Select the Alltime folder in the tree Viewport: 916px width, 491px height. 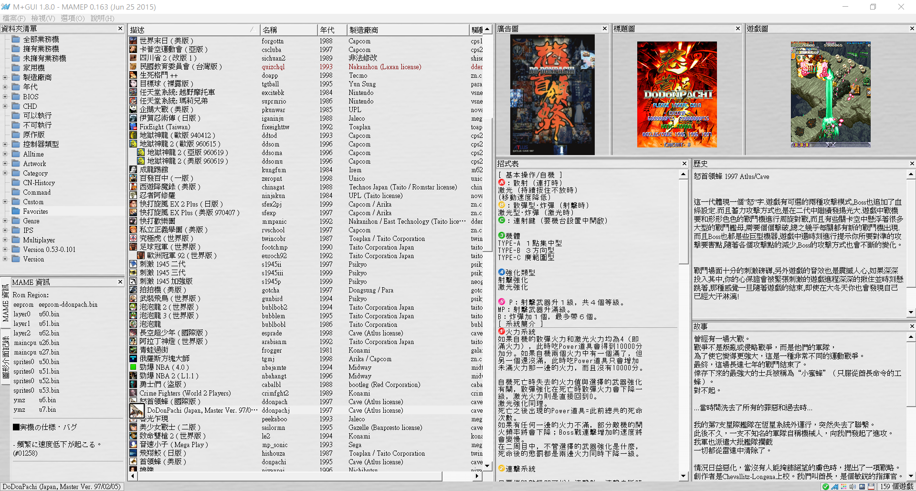(33, 154)
